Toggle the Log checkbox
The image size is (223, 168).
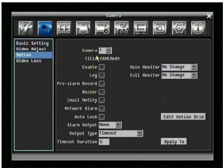(x=102, y=75)
